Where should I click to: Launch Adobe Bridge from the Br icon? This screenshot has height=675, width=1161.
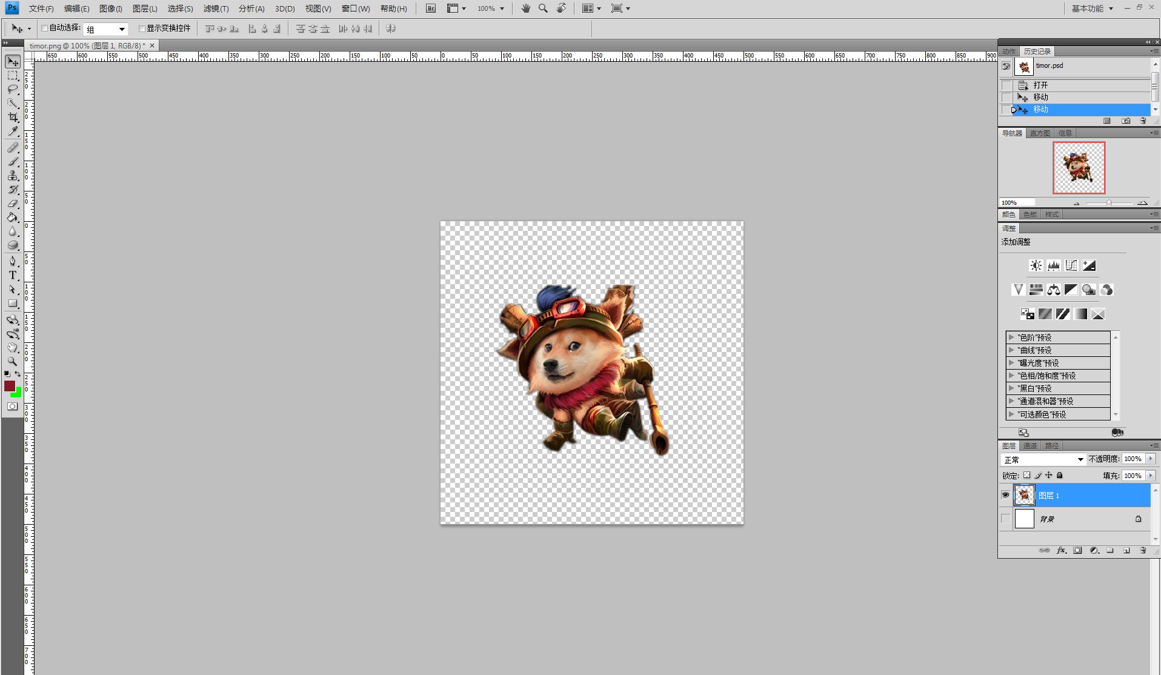pos(431,8)
